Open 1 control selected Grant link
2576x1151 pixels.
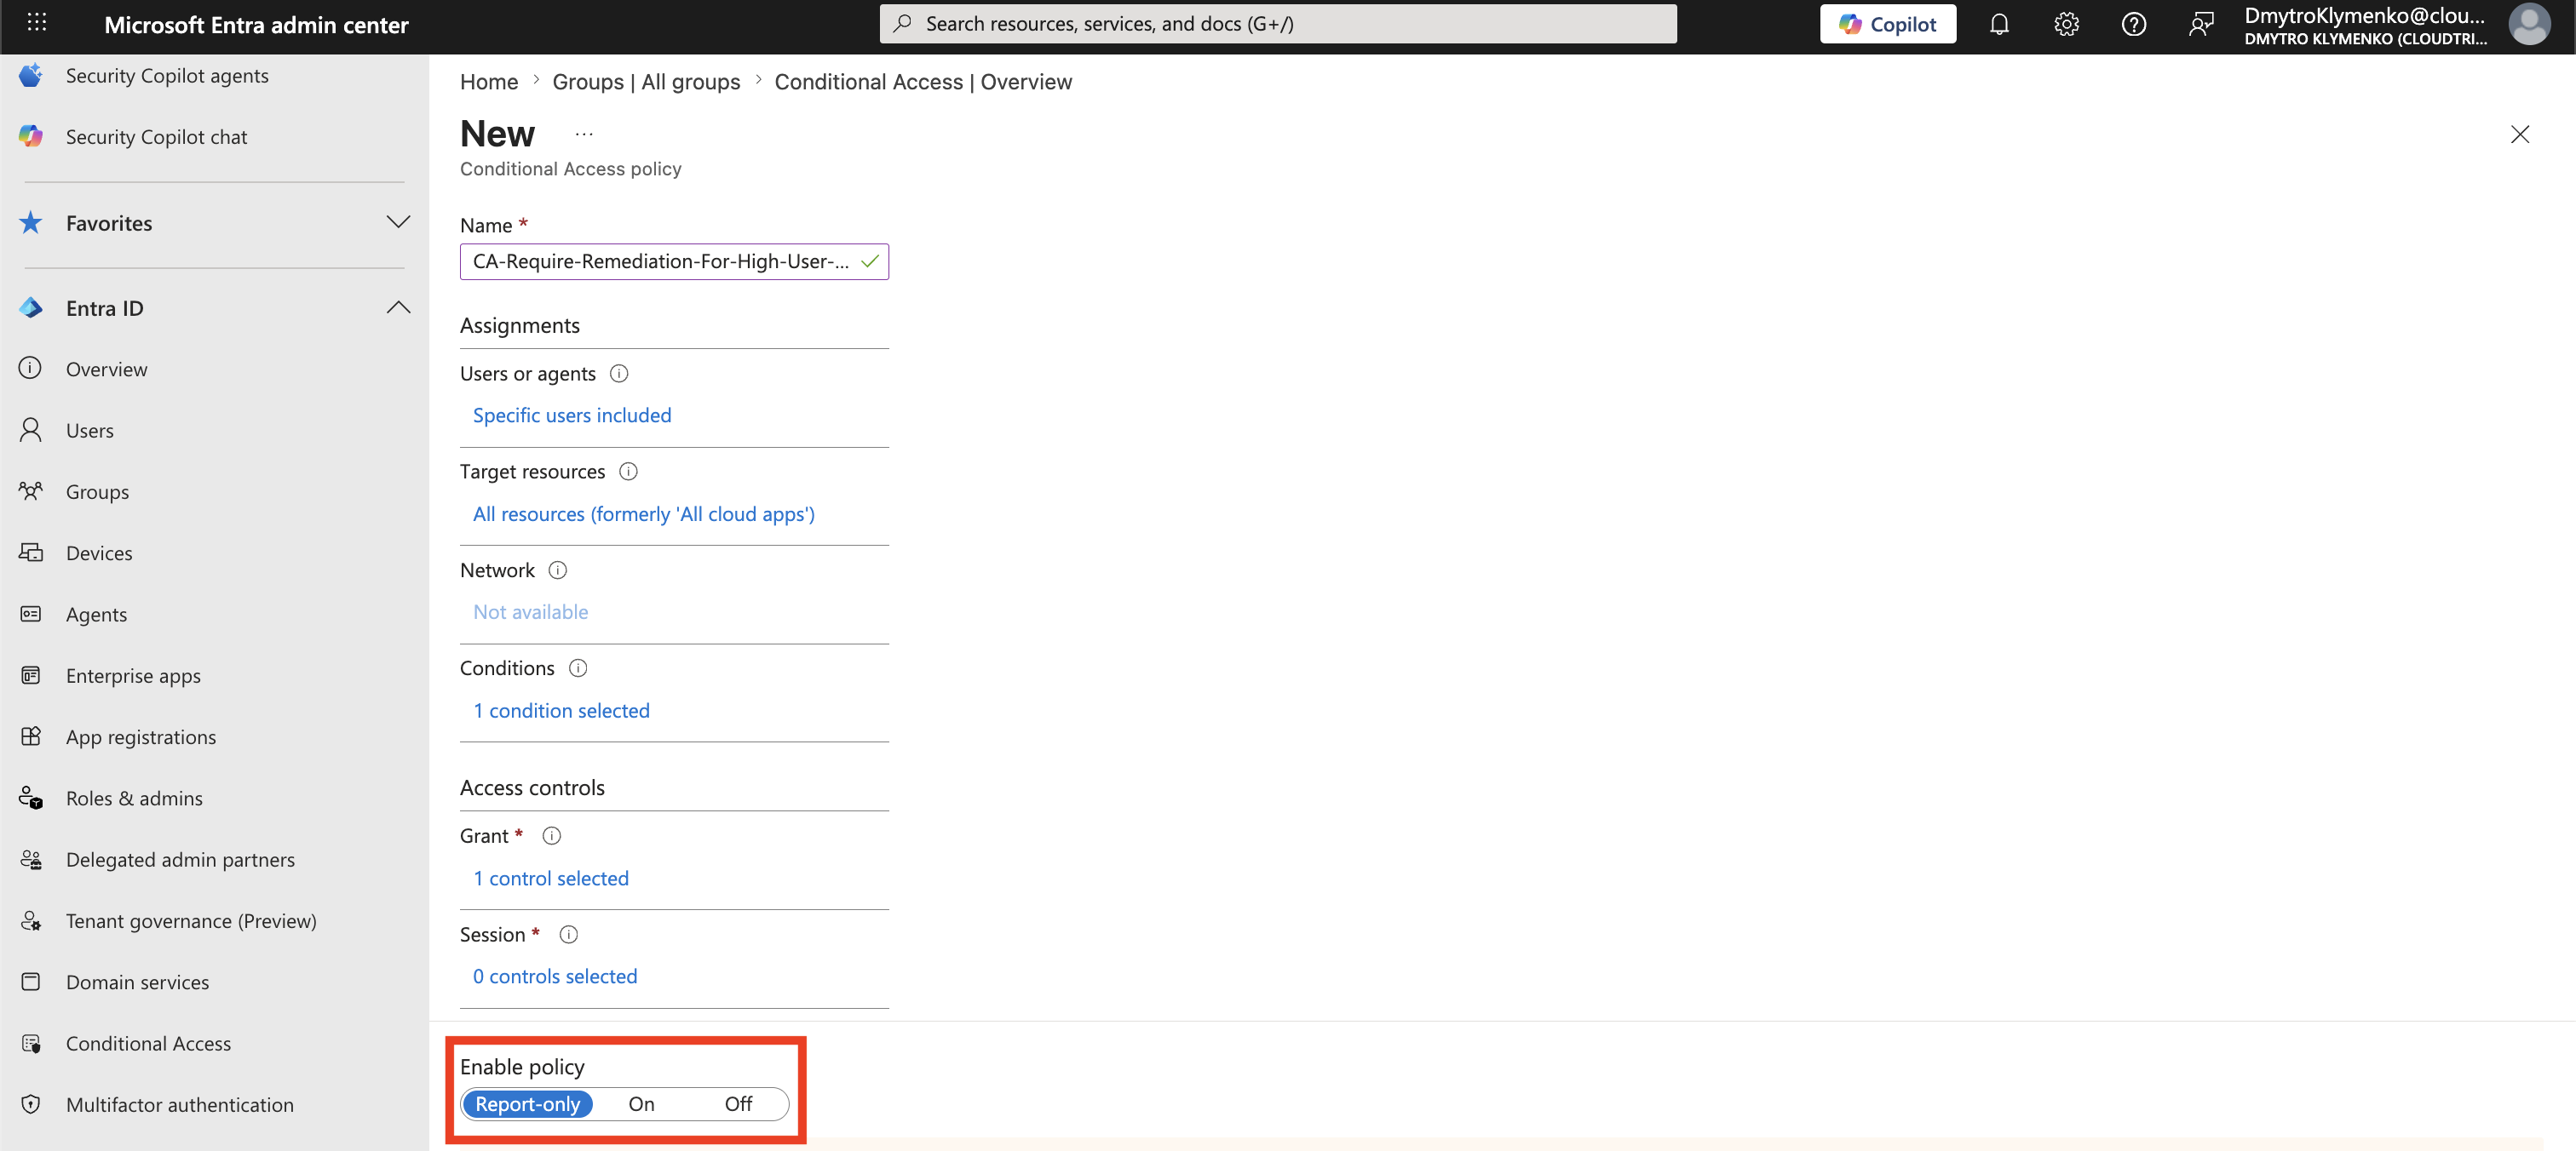(551, 879)
